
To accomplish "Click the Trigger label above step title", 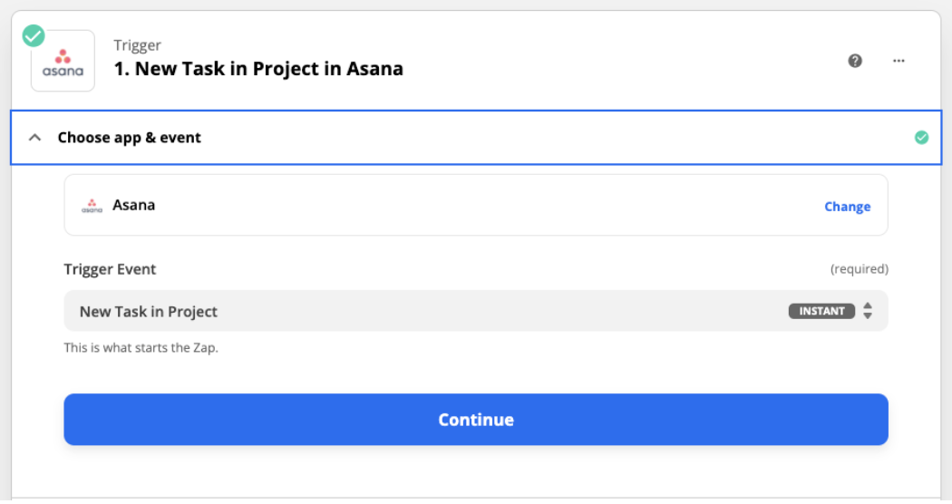I will click(137, 45).
